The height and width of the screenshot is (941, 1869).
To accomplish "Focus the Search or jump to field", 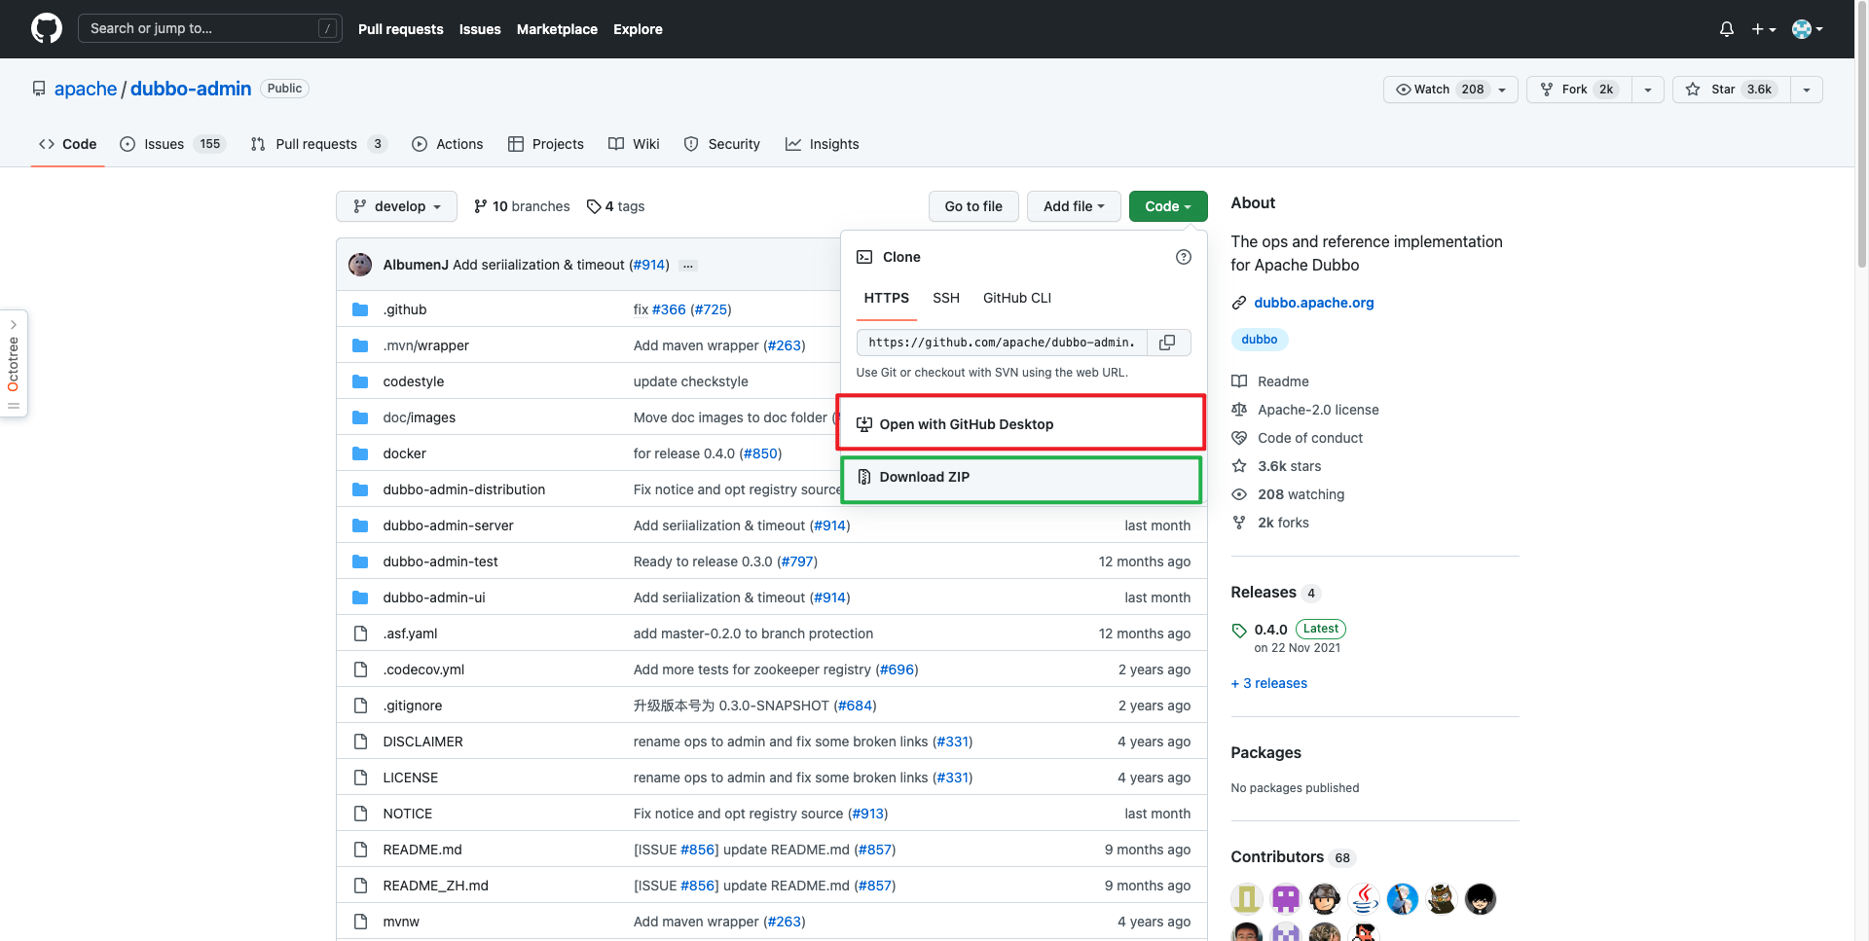I will [x=209, y=28].
